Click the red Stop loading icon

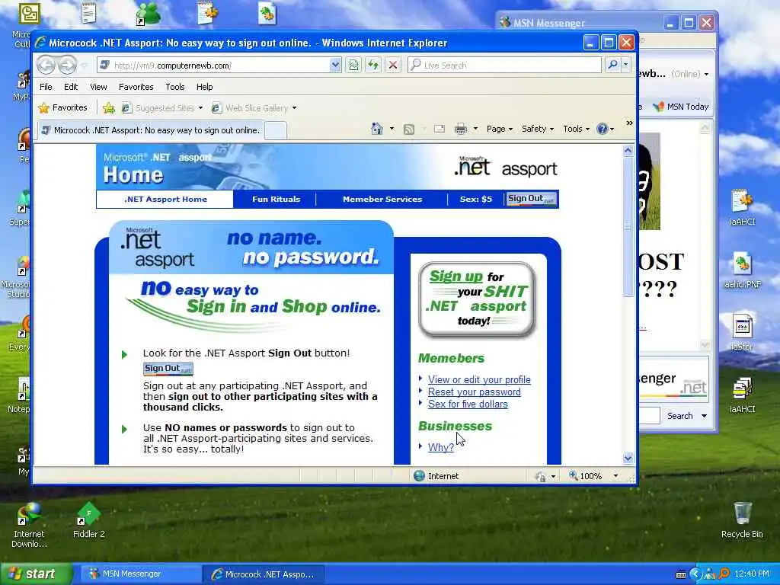click(393, 66)
